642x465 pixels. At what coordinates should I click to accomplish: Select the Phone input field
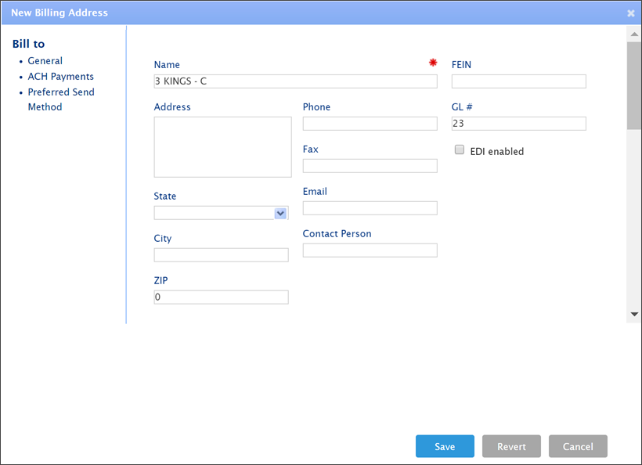point(370,124)
